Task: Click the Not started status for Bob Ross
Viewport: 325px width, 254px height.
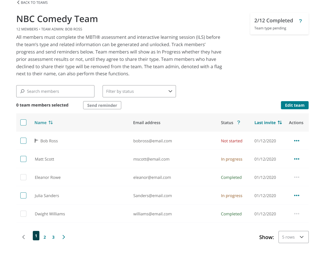Action: point(232,141)
